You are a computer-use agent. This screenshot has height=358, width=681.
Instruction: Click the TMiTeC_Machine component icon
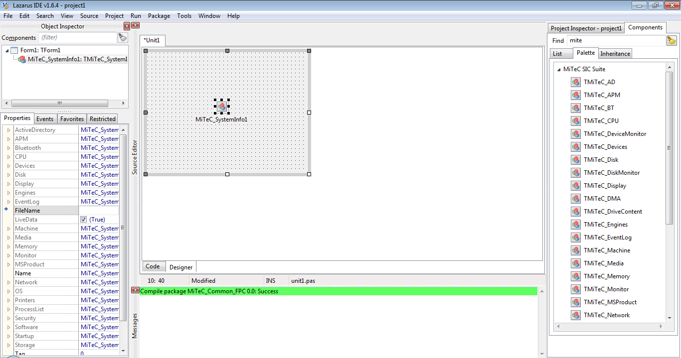tap(576, 250)
